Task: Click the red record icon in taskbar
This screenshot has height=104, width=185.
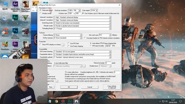Action: tap(63, 101)
